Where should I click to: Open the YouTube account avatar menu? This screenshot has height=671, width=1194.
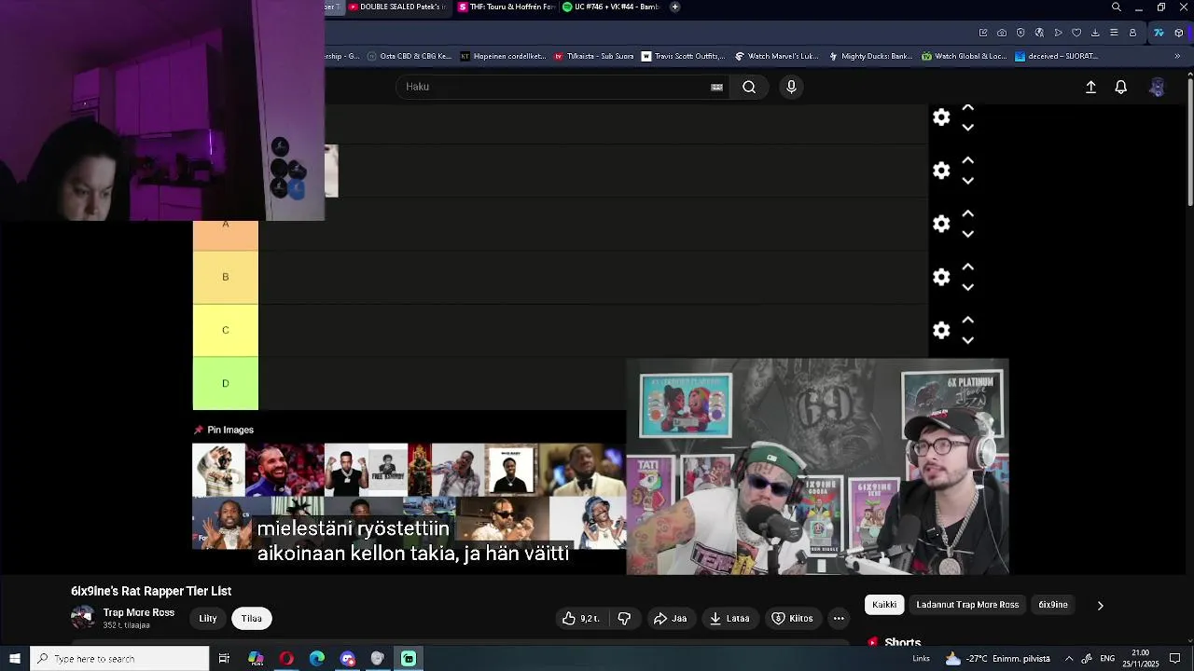coord(1157,87)
